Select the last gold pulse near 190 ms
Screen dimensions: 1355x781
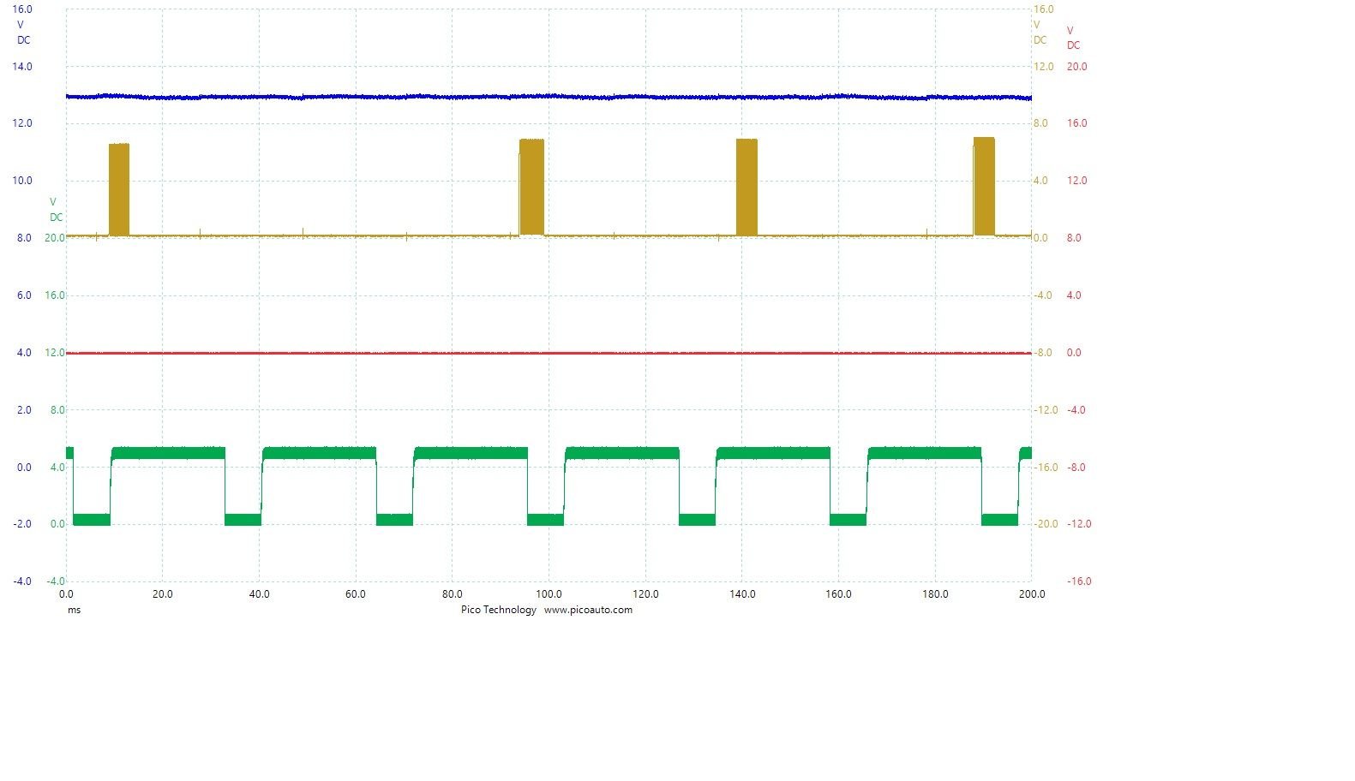[984, 186]
